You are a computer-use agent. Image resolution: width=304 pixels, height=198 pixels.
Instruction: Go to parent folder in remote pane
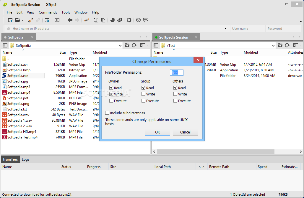point(280,45)
